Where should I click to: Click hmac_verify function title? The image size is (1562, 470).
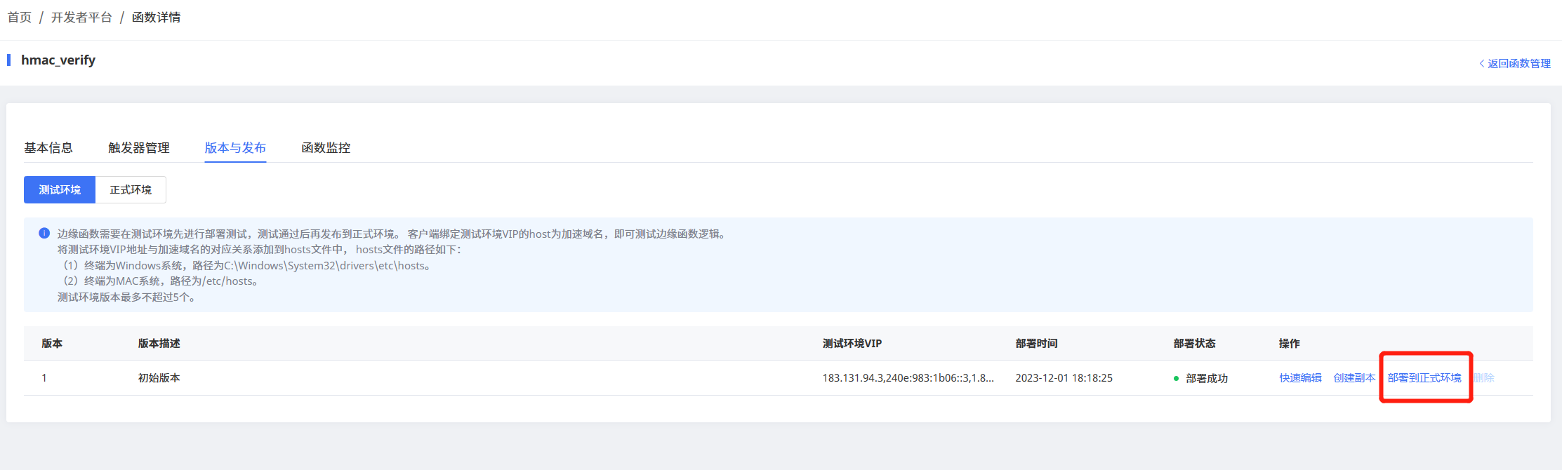[x=58, y=60]
